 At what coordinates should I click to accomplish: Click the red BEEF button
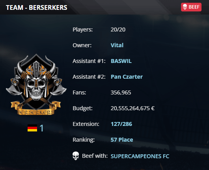[191, 7]
